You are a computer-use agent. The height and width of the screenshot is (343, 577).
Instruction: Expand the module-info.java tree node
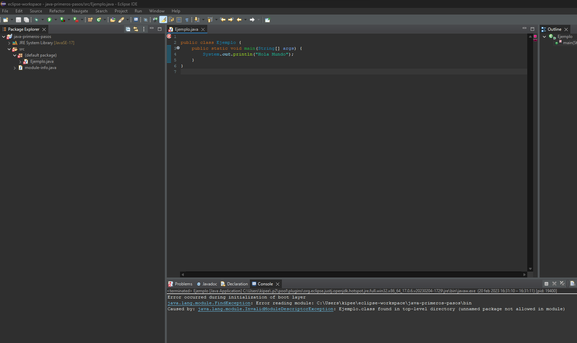point(15,68)
